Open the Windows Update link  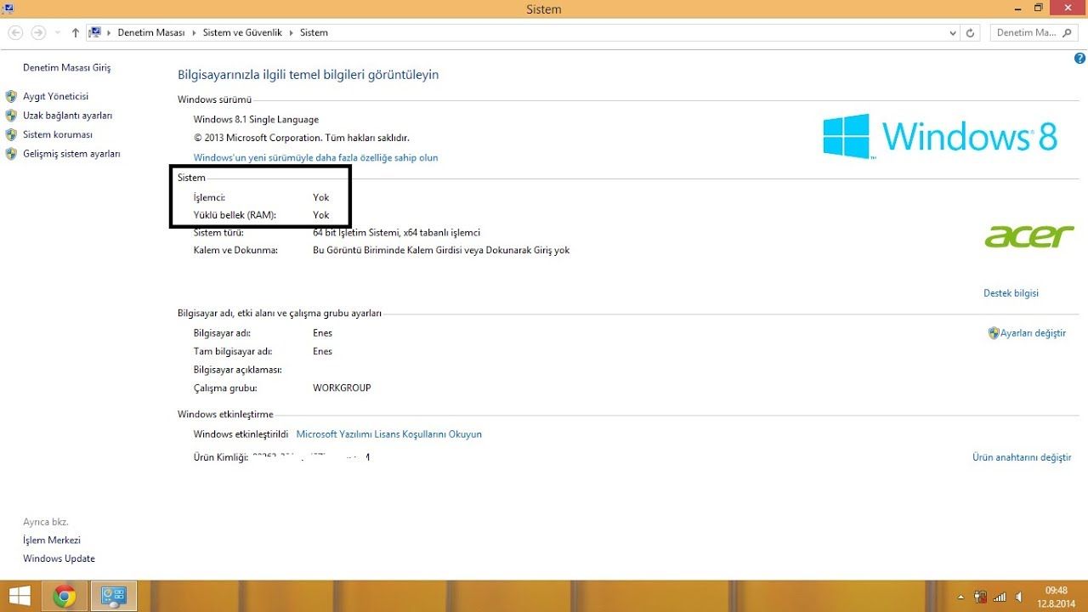click(59, 559)
